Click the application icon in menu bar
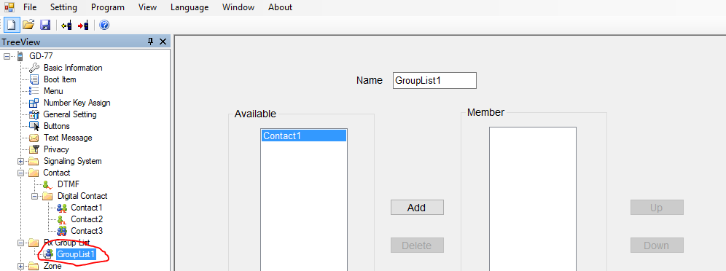The image size is (726, 271). (x=9, y=7)
